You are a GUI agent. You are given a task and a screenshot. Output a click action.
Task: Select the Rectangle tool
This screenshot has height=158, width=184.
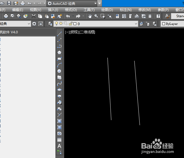pos(59,59)
